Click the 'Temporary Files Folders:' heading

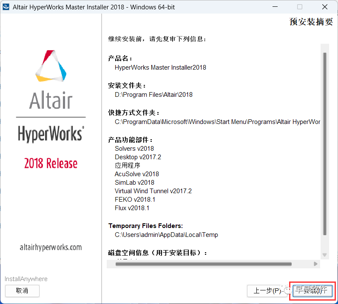145,226
